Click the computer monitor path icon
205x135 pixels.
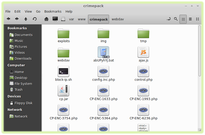pos(55,19)
